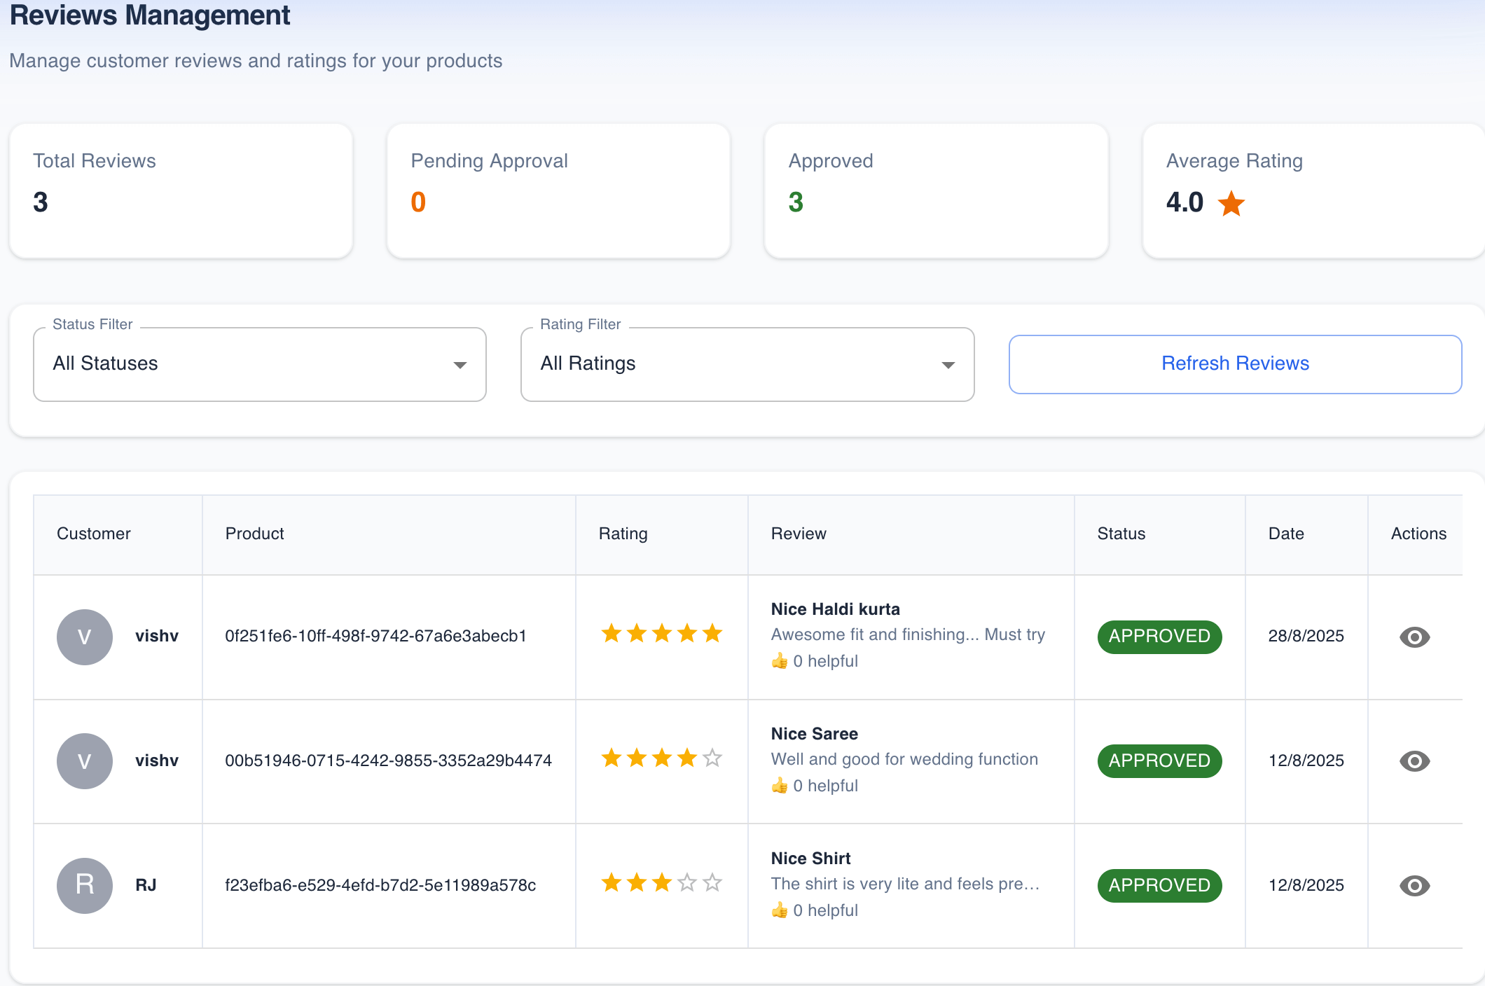View details of the Nice Haldi kurta review
Image resolution: width=1485 pixels, height=986 pixels.
[x=1414, y=637]
